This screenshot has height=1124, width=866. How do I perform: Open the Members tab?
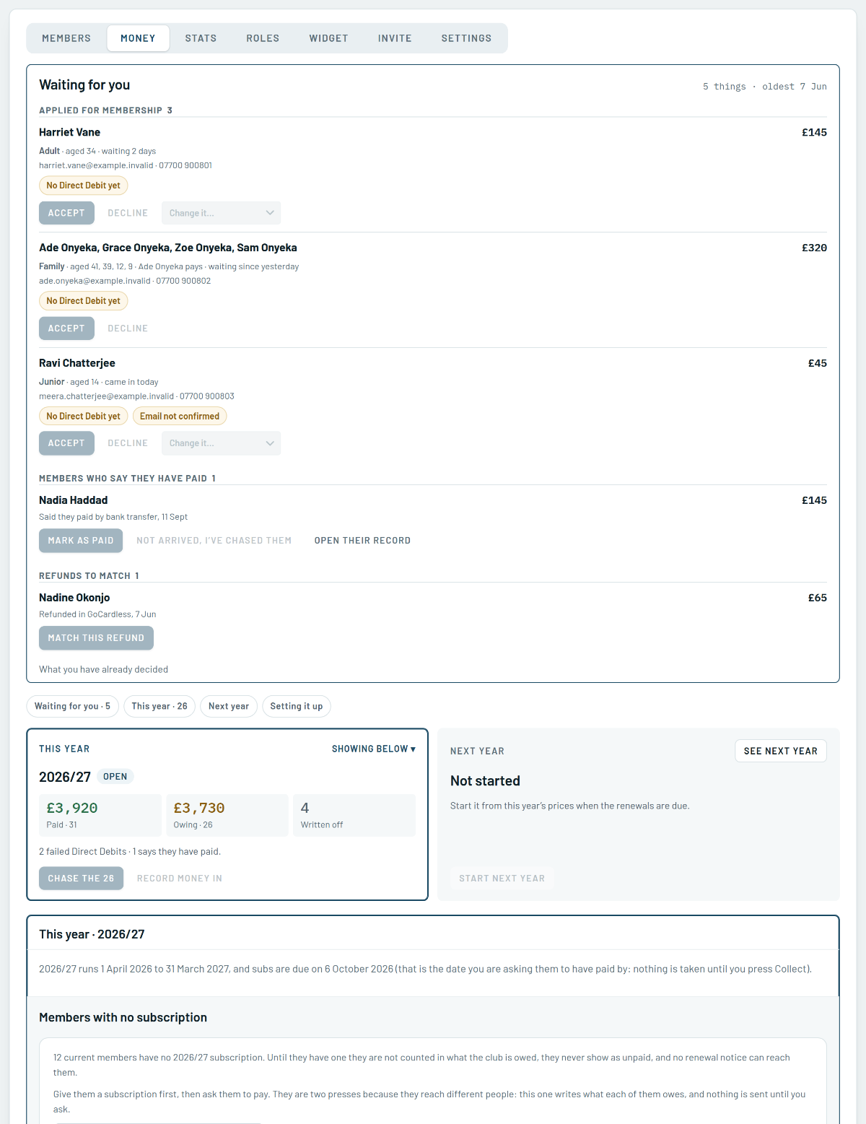[66, 38]
